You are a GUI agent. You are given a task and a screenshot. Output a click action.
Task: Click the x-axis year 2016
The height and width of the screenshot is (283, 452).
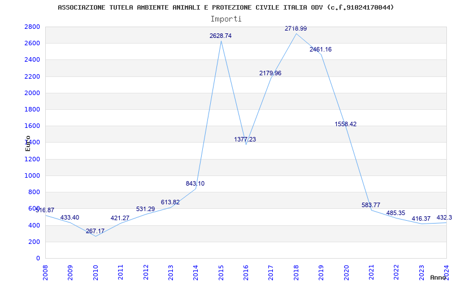[246, 272]
